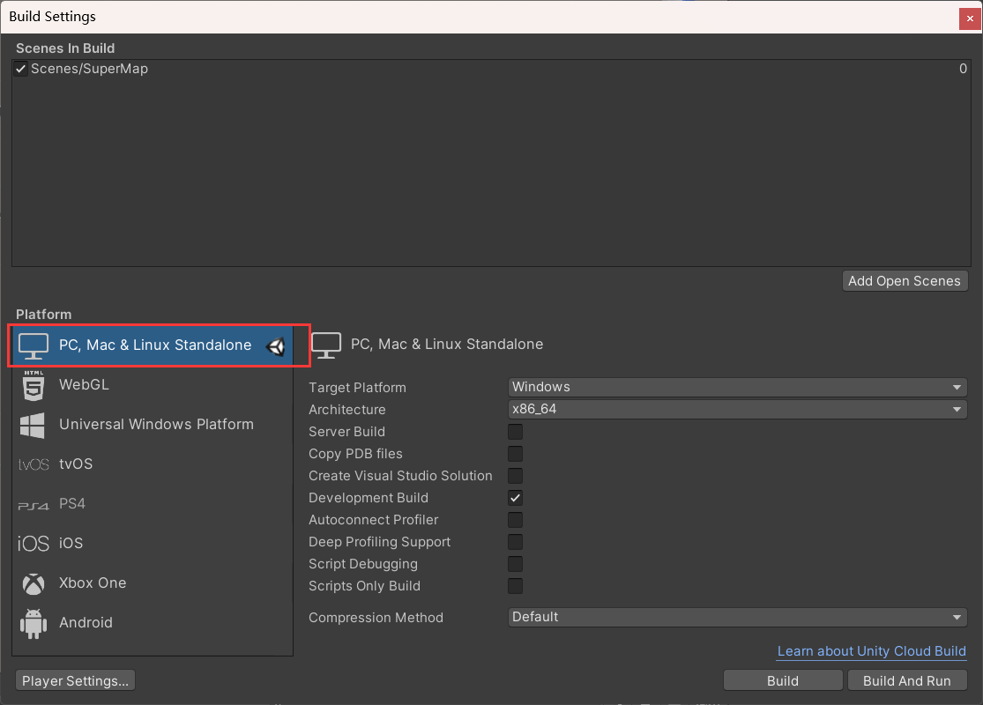The height and width of the screenshot is (705, 983).
Task: Click the PC, Mac & Linux monitor icon in platform list
Action: (34, 345)
